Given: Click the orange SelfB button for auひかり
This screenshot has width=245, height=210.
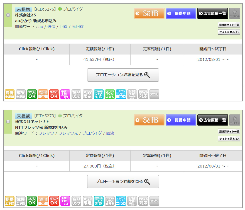Looking at the screenshot, I should click(149, 13).
